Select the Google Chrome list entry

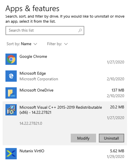pos(65,59)
